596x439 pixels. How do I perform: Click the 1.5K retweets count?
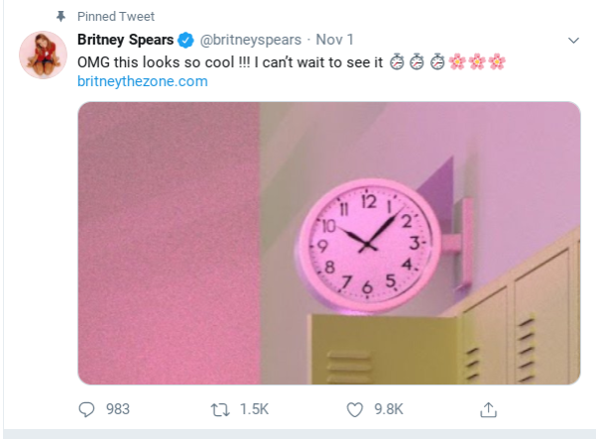(x=254, y=409)
